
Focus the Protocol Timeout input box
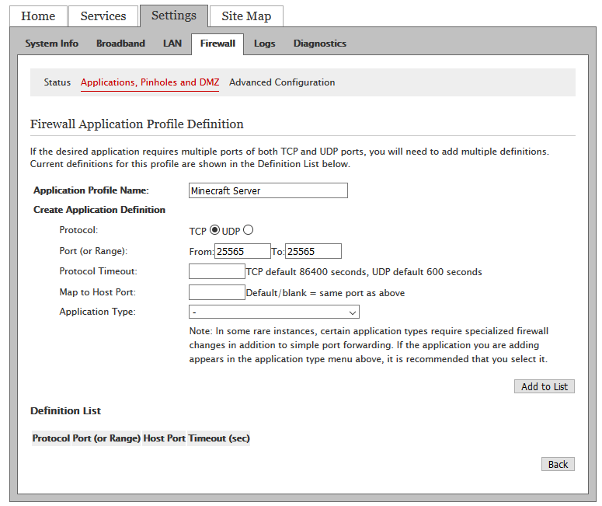[217, 271]
